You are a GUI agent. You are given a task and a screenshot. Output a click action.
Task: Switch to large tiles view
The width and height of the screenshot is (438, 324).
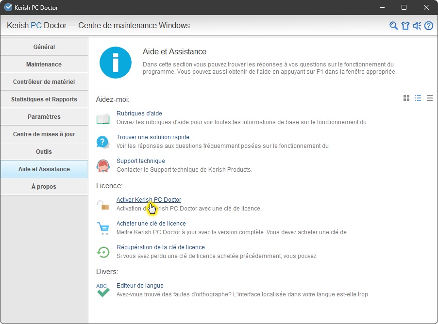[406, 98]
